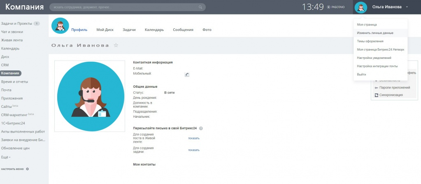Click the 13:49 clock
This screenshot has width=421, height=184.
313,7
